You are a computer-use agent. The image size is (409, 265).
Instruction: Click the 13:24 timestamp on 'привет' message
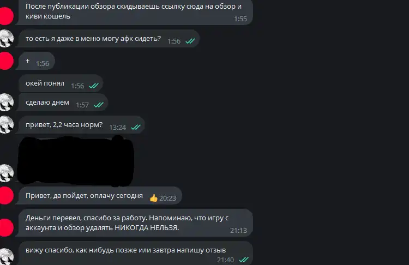[117, 127]
